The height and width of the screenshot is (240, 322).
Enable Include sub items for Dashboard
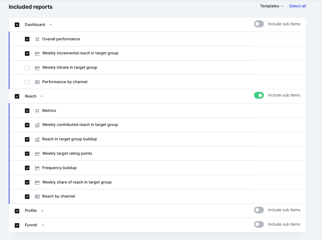[x=259, y=24]
